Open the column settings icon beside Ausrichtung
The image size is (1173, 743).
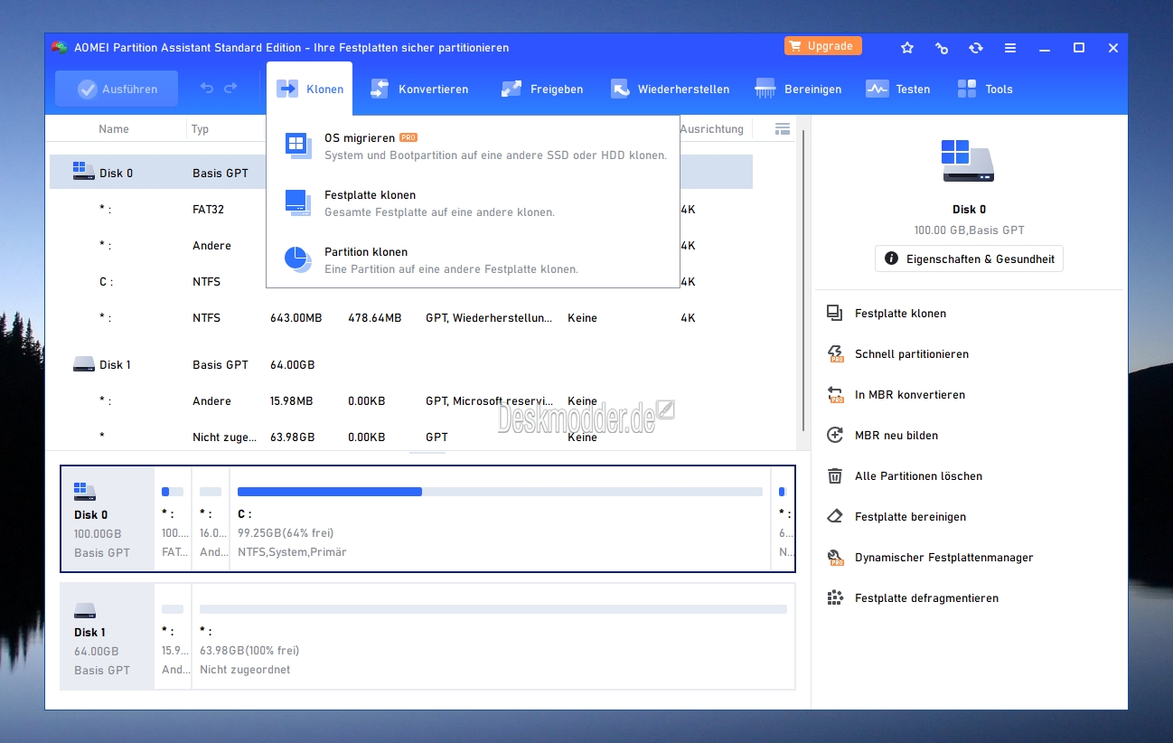coord(783,129)
